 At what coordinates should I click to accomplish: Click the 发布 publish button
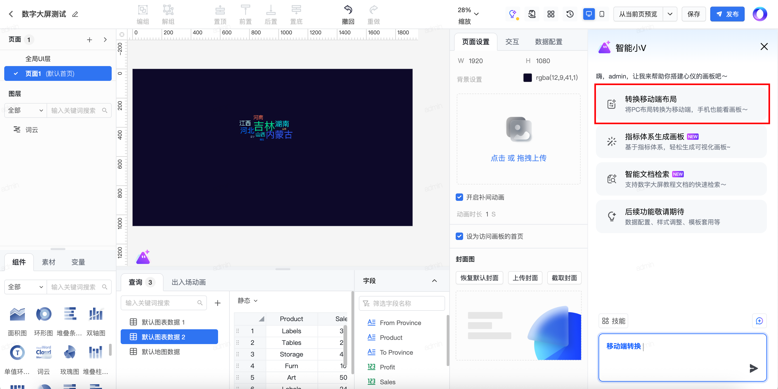pyautogui.click(x=727, y=14)
